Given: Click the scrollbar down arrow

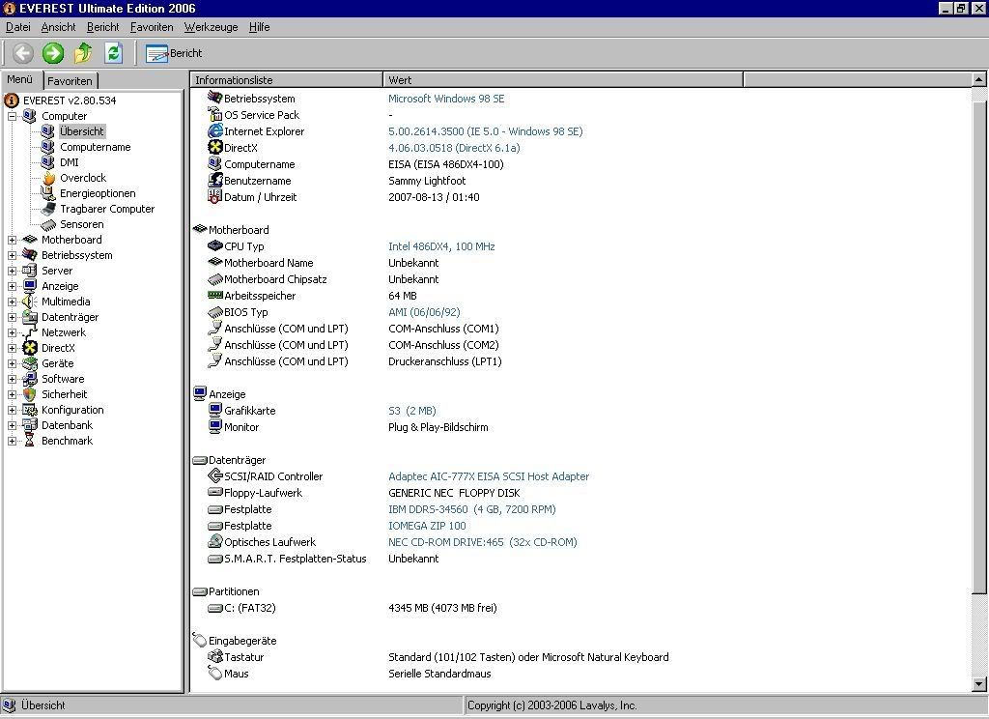Looking at the screenshot, I should coord(979,683).
